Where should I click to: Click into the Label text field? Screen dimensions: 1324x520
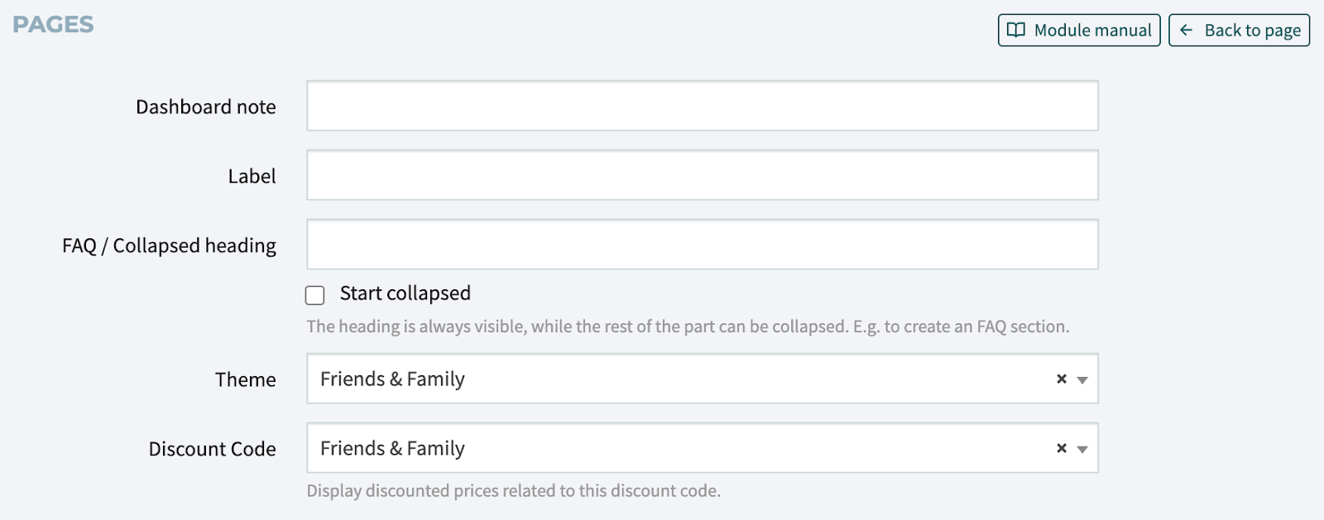702,175
